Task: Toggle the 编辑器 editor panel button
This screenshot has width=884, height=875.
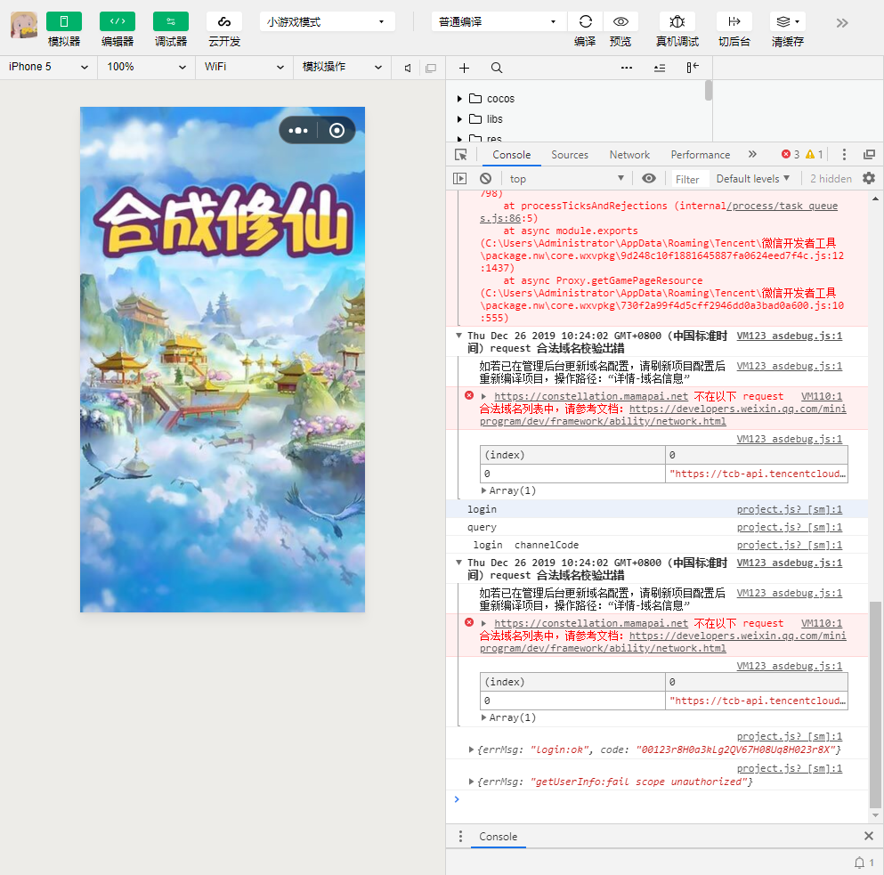Action: (x=118, y=21)
